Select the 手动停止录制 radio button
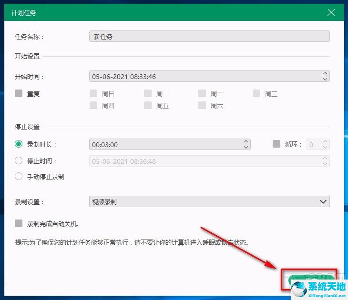This screenshot has height=300, width=348. 19,177
